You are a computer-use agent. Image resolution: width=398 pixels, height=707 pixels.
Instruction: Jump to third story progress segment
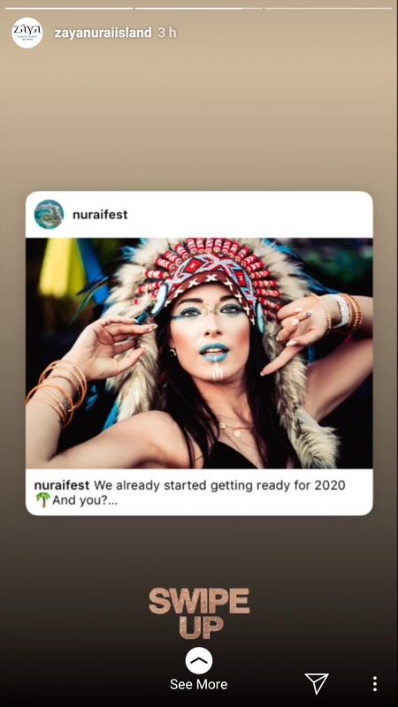[328, 8]
